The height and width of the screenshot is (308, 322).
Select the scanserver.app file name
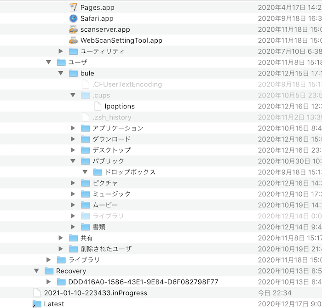pyautogui.click(x=105, y=29)
